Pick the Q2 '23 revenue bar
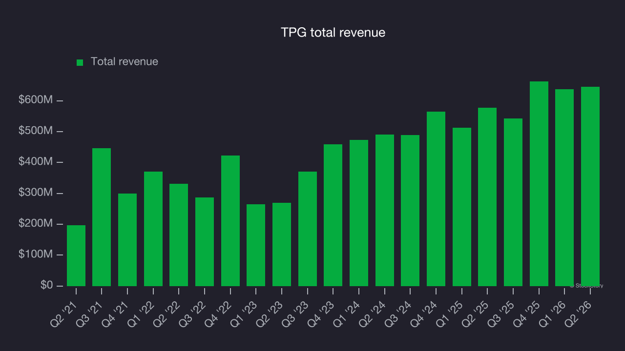 (282, 244)
